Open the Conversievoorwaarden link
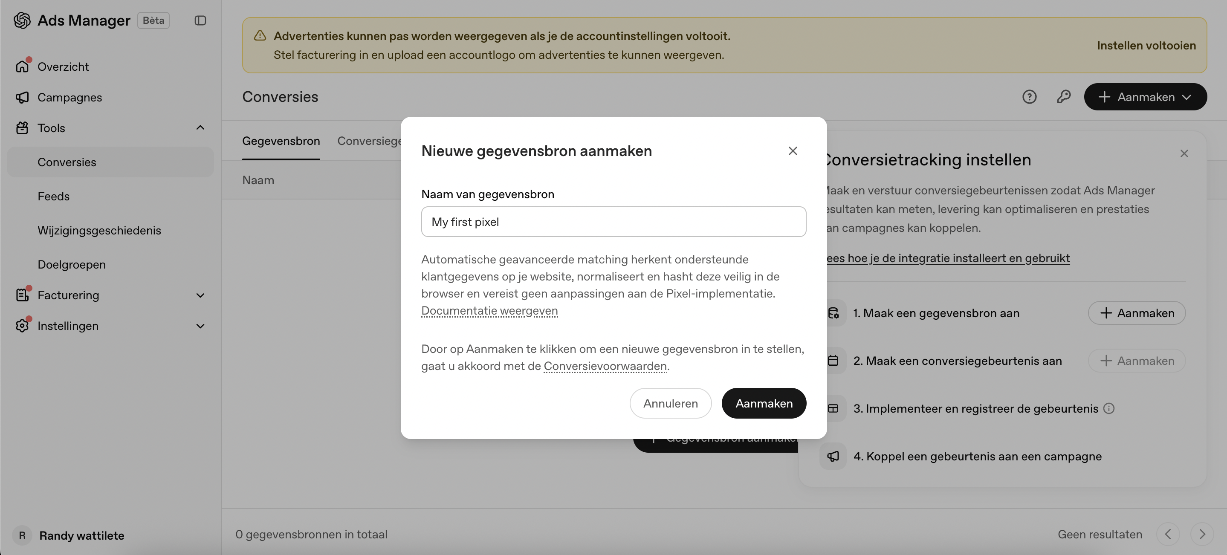 tap(605, 366)
